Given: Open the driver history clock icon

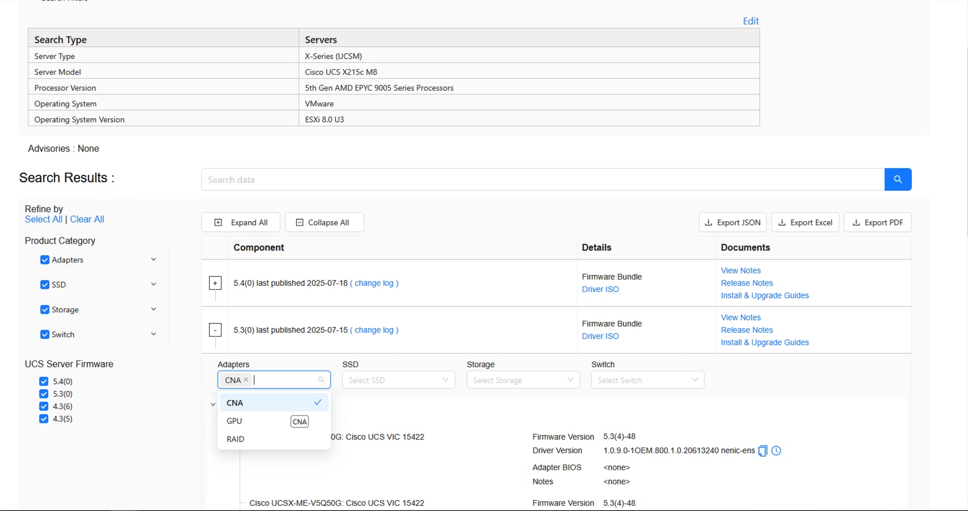Looking at the screenshot, I should click(x=776, y=451).
